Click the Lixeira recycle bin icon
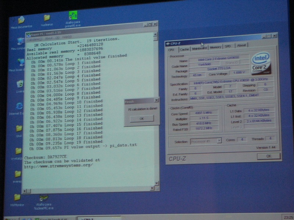Image resolution: width=294 pixels, height=220 pixels. click(x=20, y=84)
